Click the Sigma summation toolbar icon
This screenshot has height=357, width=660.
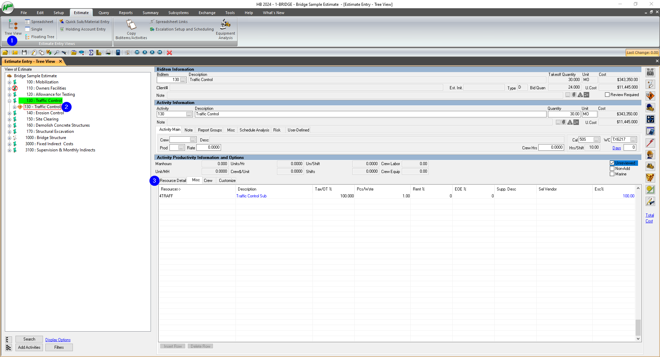[x=91, y=53]
